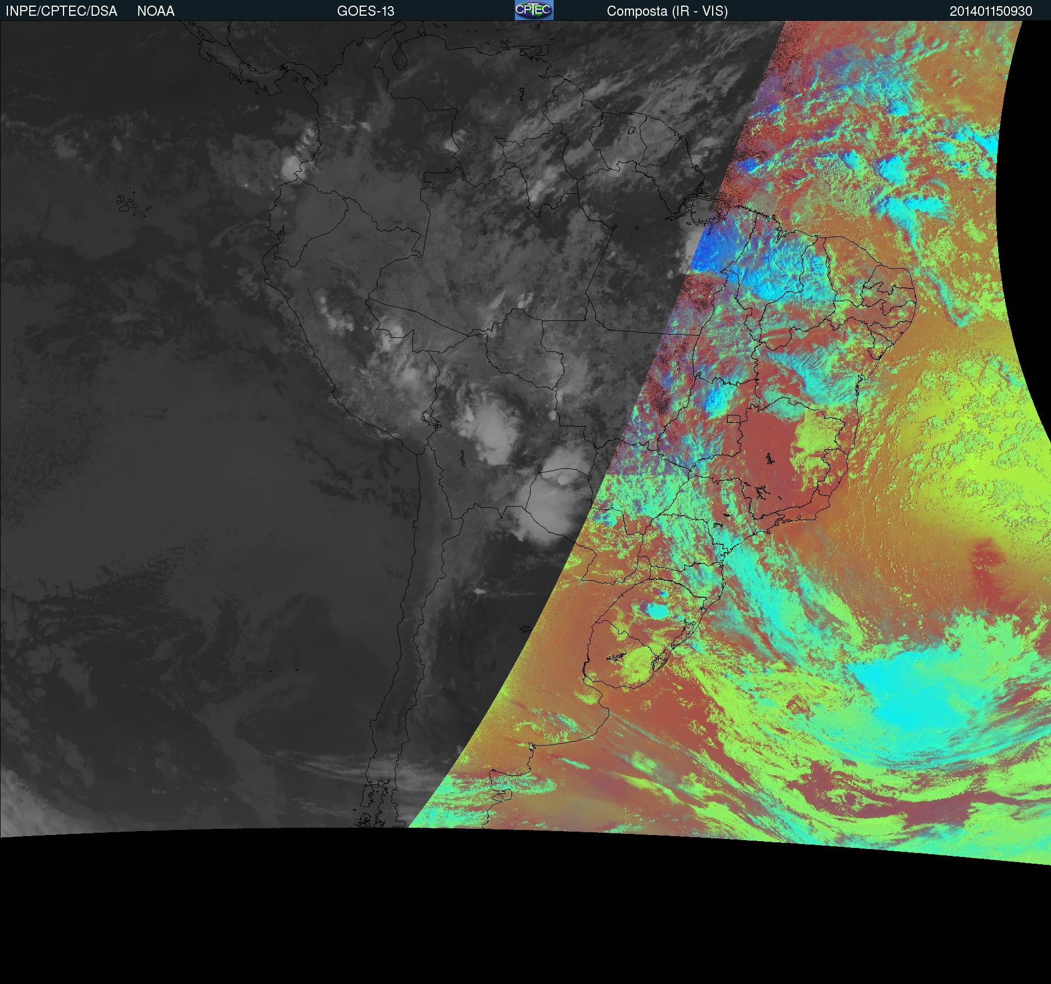This screenshot has width=1051, height=984.
Task: Click the INPE/CPTEC/DSA header label
Action: [x=61, y=11]
